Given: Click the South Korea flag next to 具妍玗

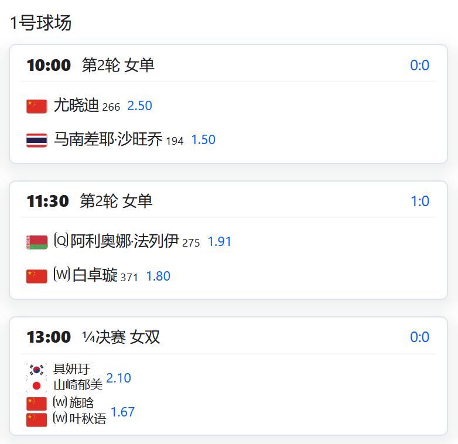Looking at the screenshot, I should click(x=36, y=370).
